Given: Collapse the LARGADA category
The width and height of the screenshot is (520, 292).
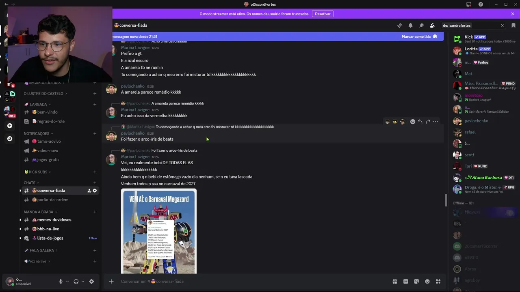Looking at the screenshot, I should [x=37, y=104].
